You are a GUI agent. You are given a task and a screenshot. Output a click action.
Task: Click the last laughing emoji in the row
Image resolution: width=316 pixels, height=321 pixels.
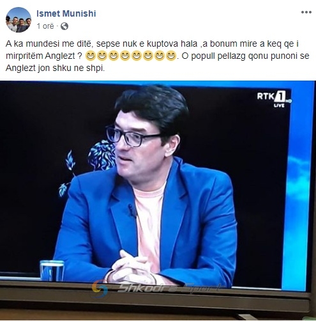[171, 56]
